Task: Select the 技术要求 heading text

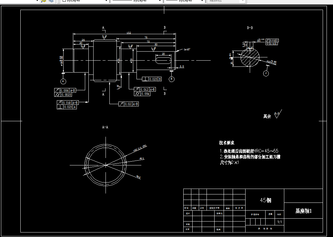Action: click(x=227, y=143)
